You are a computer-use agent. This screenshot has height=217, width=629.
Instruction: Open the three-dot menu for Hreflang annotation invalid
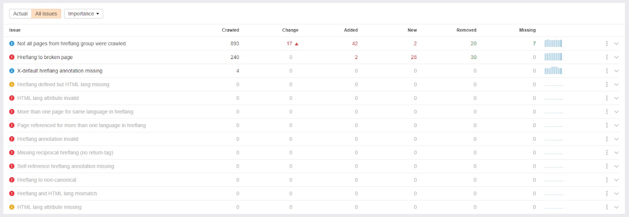click(x=607, y=139)
